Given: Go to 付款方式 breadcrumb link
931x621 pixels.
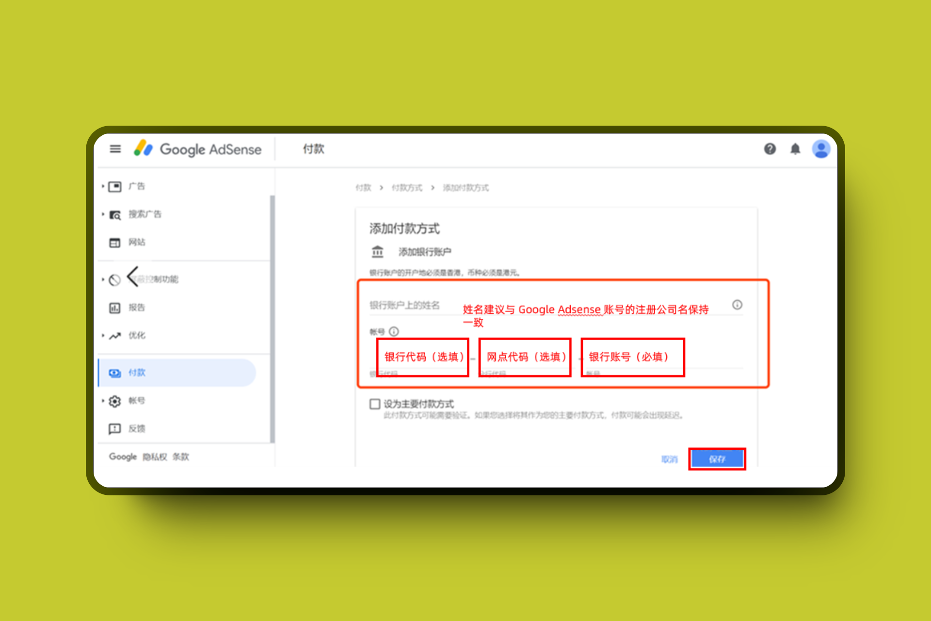Looking at the screenshot, I should click(x=407, y=188).
